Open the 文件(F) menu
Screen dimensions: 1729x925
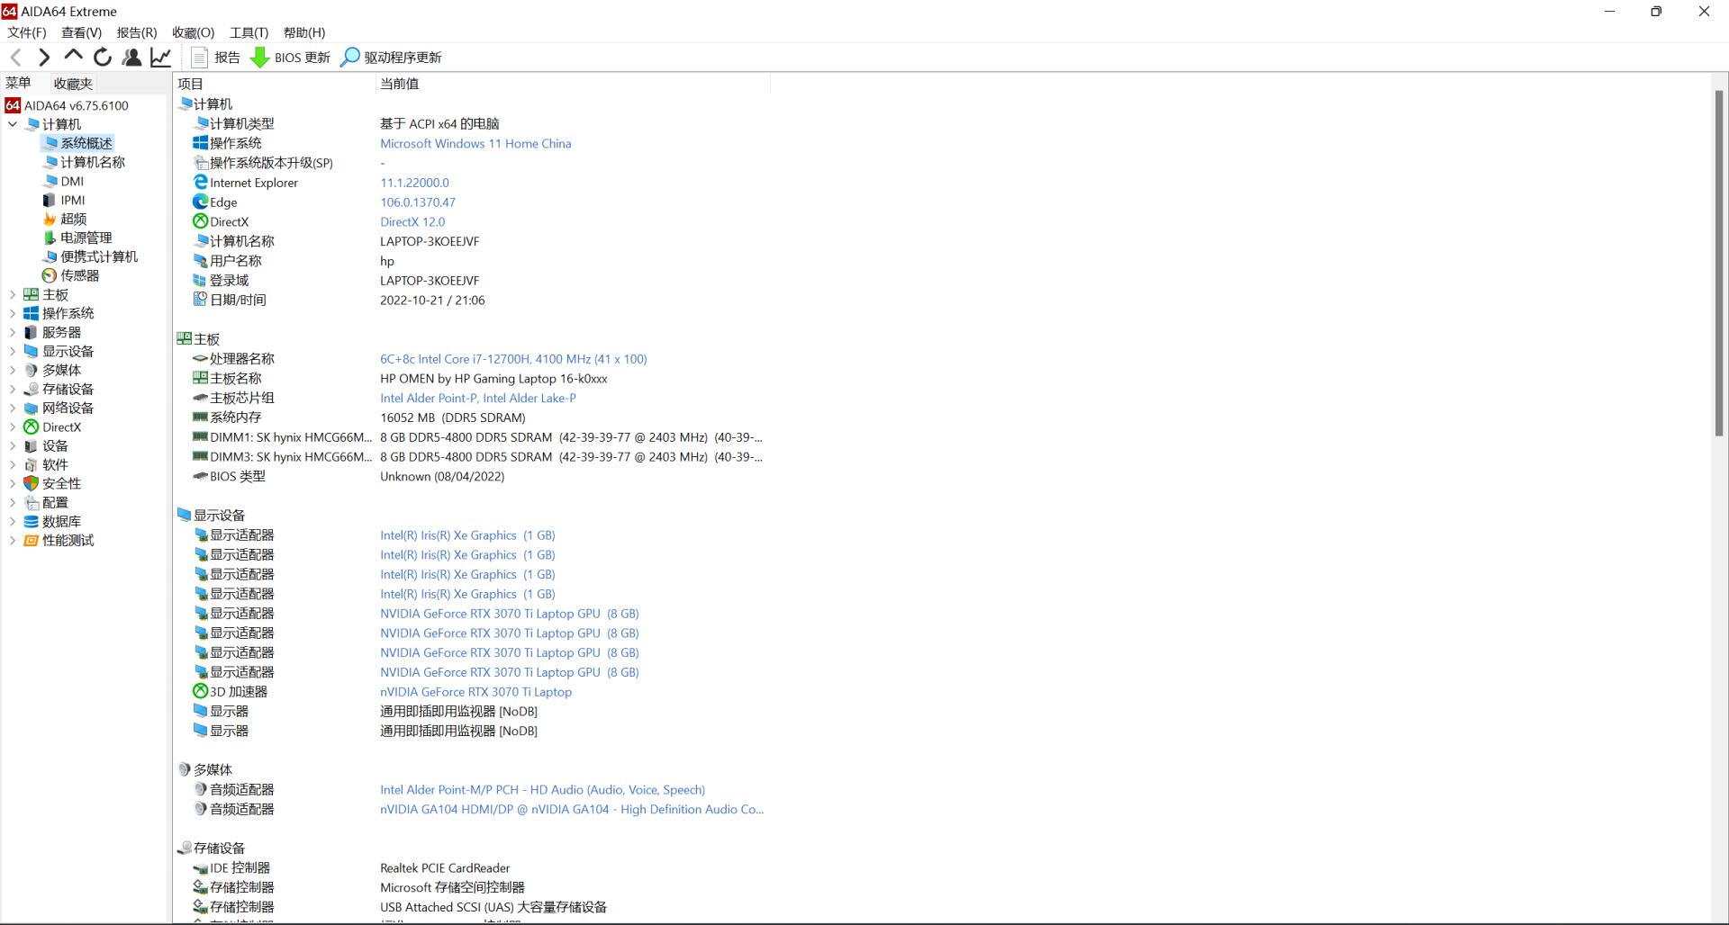27,32
